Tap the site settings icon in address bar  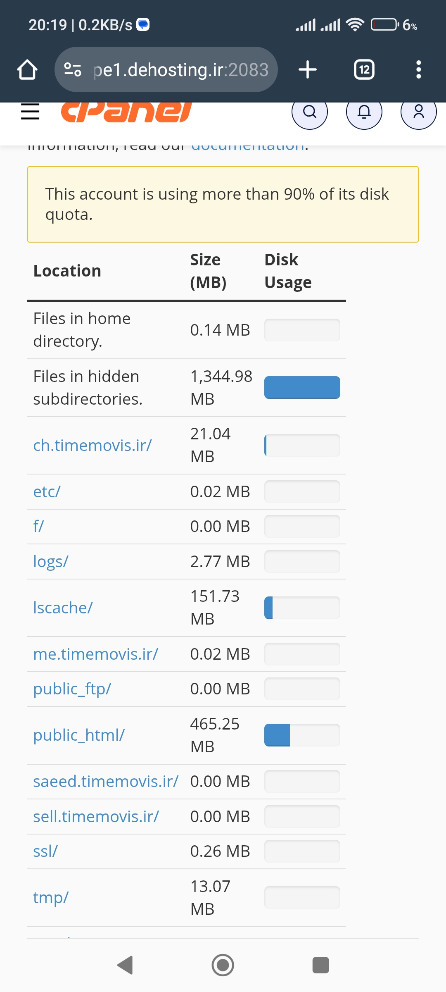tap(73, 69)
